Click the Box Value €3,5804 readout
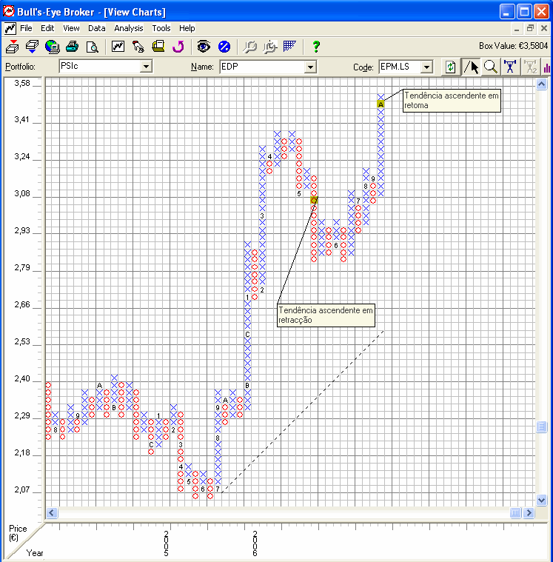Image resolution: width=553 pixels, height=562 pixels. click(513, 46)
